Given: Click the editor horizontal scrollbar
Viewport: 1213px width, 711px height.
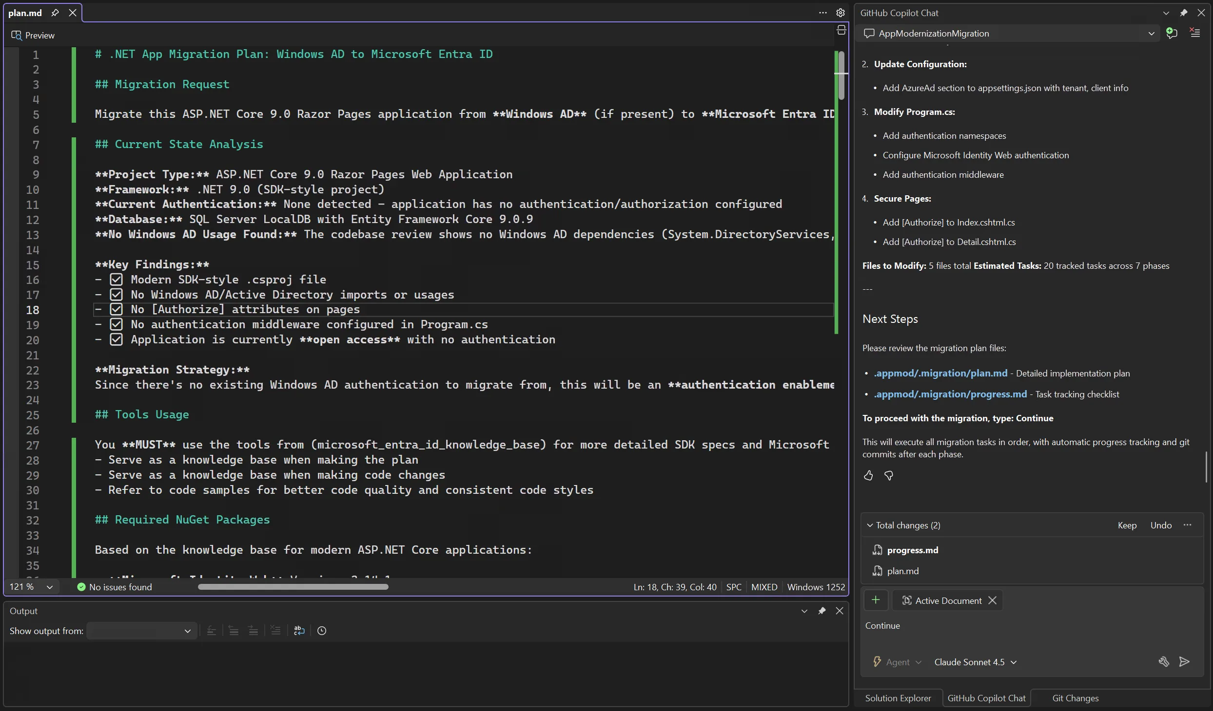Looking at the screenshot, I should tap(293, 587).
